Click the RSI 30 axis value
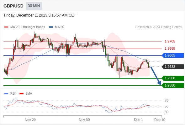Viewport: 185px width, 125px height. pos(166,112)
